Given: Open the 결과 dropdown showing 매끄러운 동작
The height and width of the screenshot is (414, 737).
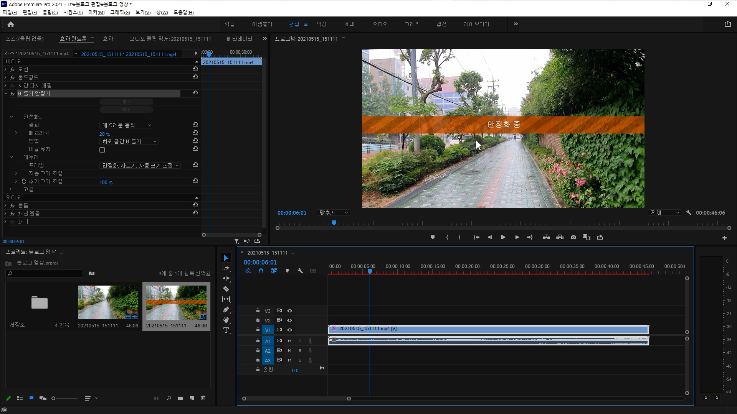Looking at the screenshot, I should [126, 125].
